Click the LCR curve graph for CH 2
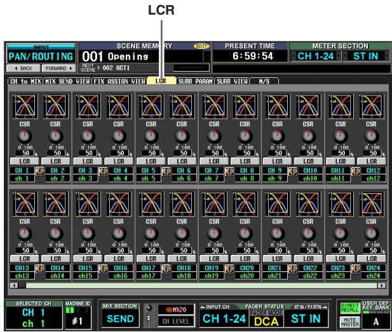This screenshot has height=332, width=392. 55,106
